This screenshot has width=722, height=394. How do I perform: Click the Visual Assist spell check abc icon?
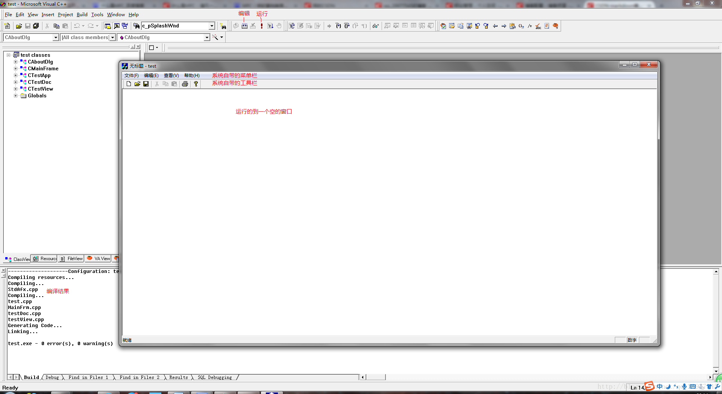click(x=538, y=26)
